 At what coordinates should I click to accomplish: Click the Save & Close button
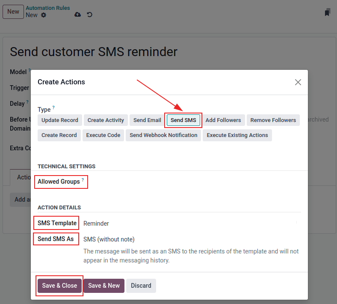59,286
